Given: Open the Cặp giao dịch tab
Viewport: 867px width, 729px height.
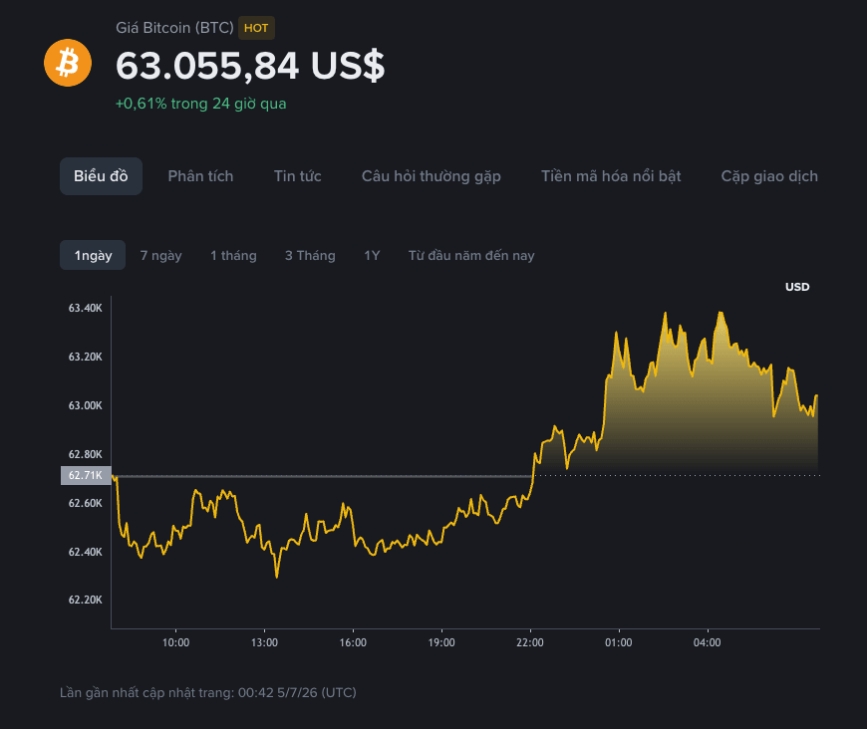Looking at the screenshot, I should click(769, 176).
